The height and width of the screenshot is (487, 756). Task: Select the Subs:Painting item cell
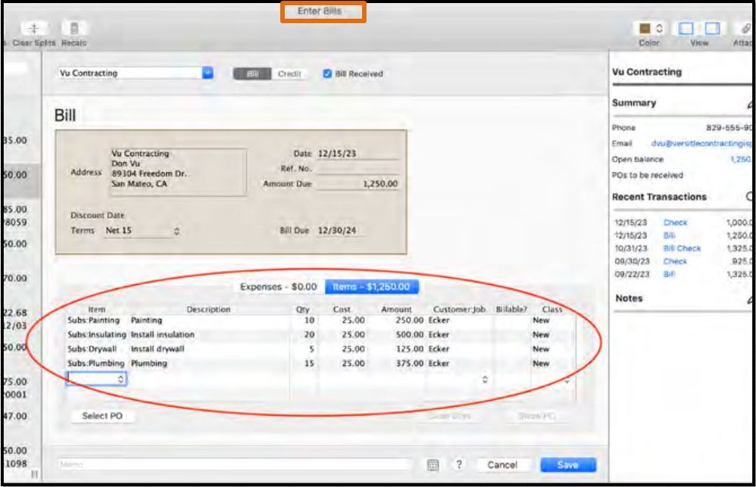coord(93,320)
